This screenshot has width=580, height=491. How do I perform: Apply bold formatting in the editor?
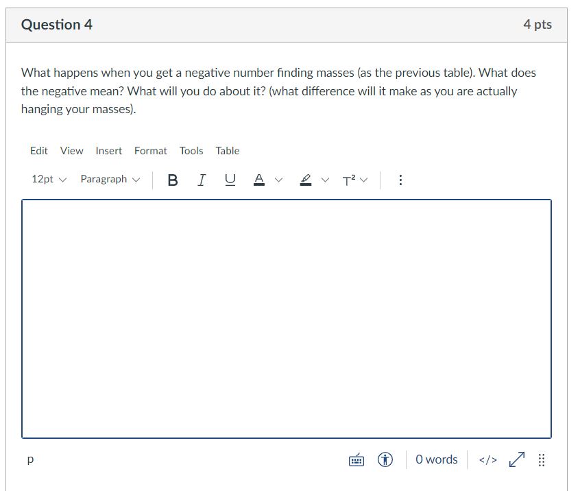(x=172, y=180)
